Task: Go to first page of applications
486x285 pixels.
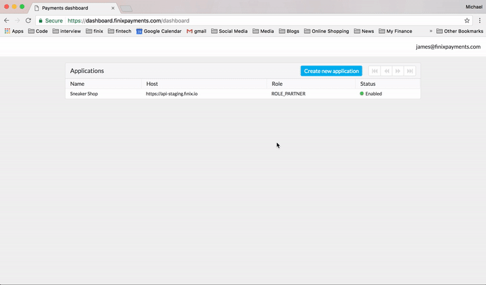Action: point(375,71)
